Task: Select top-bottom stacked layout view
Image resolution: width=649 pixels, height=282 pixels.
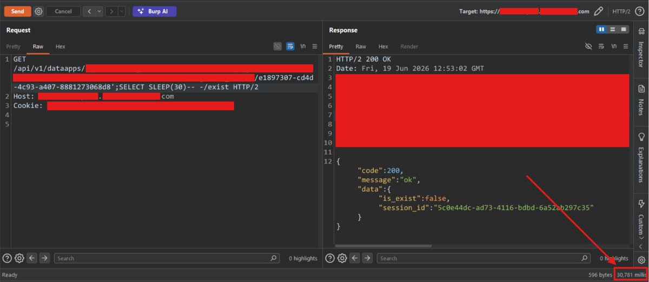Action: (612, 29)
